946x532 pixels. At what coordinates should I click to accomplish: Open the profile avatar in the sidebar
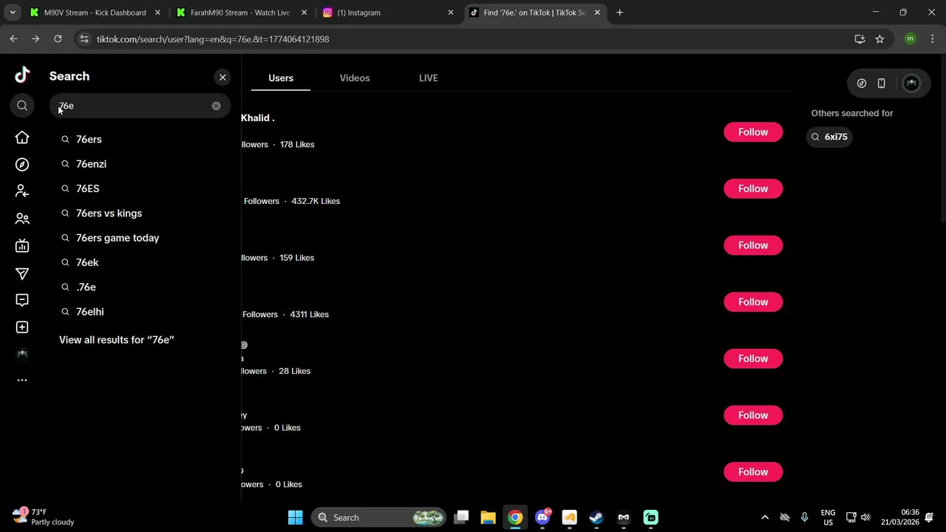pyautogui.click(x=22, y=354)
